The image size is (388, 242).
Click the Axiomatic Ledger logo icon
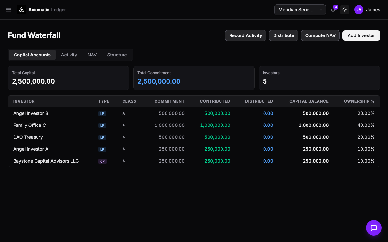click(21, 10)
